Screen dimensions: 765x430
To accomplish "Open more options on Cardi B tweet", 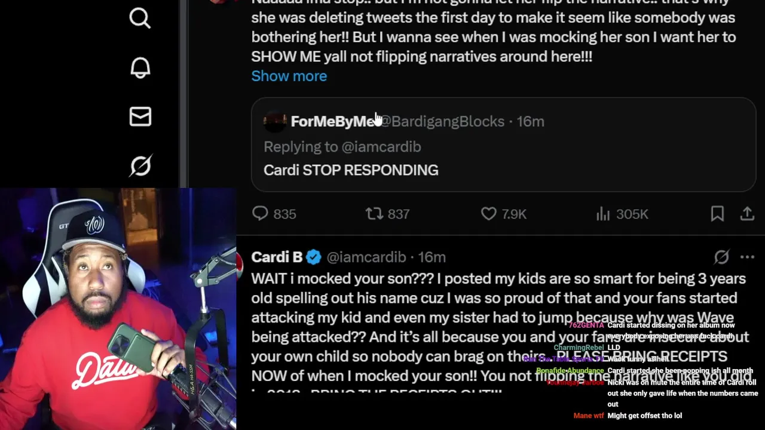I will coord(747,257).
